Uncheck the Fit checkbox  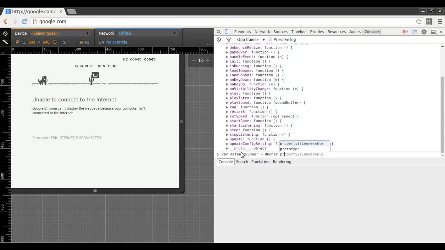pyautogui.click(x=81, y=42)
